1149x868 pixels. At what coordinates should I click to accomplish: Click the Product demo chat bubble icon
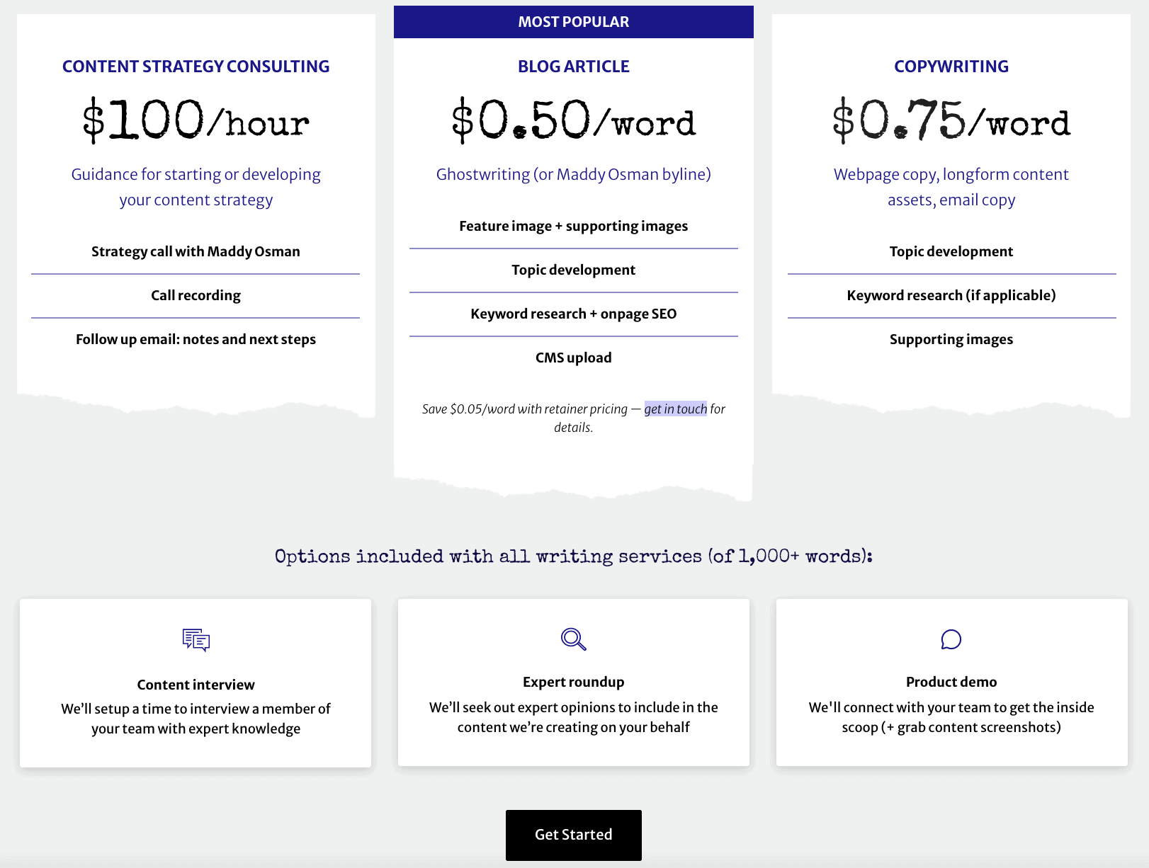(951, 639)
